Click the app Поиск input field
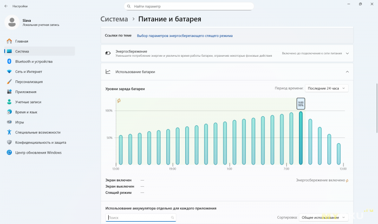 pos(141,217)
